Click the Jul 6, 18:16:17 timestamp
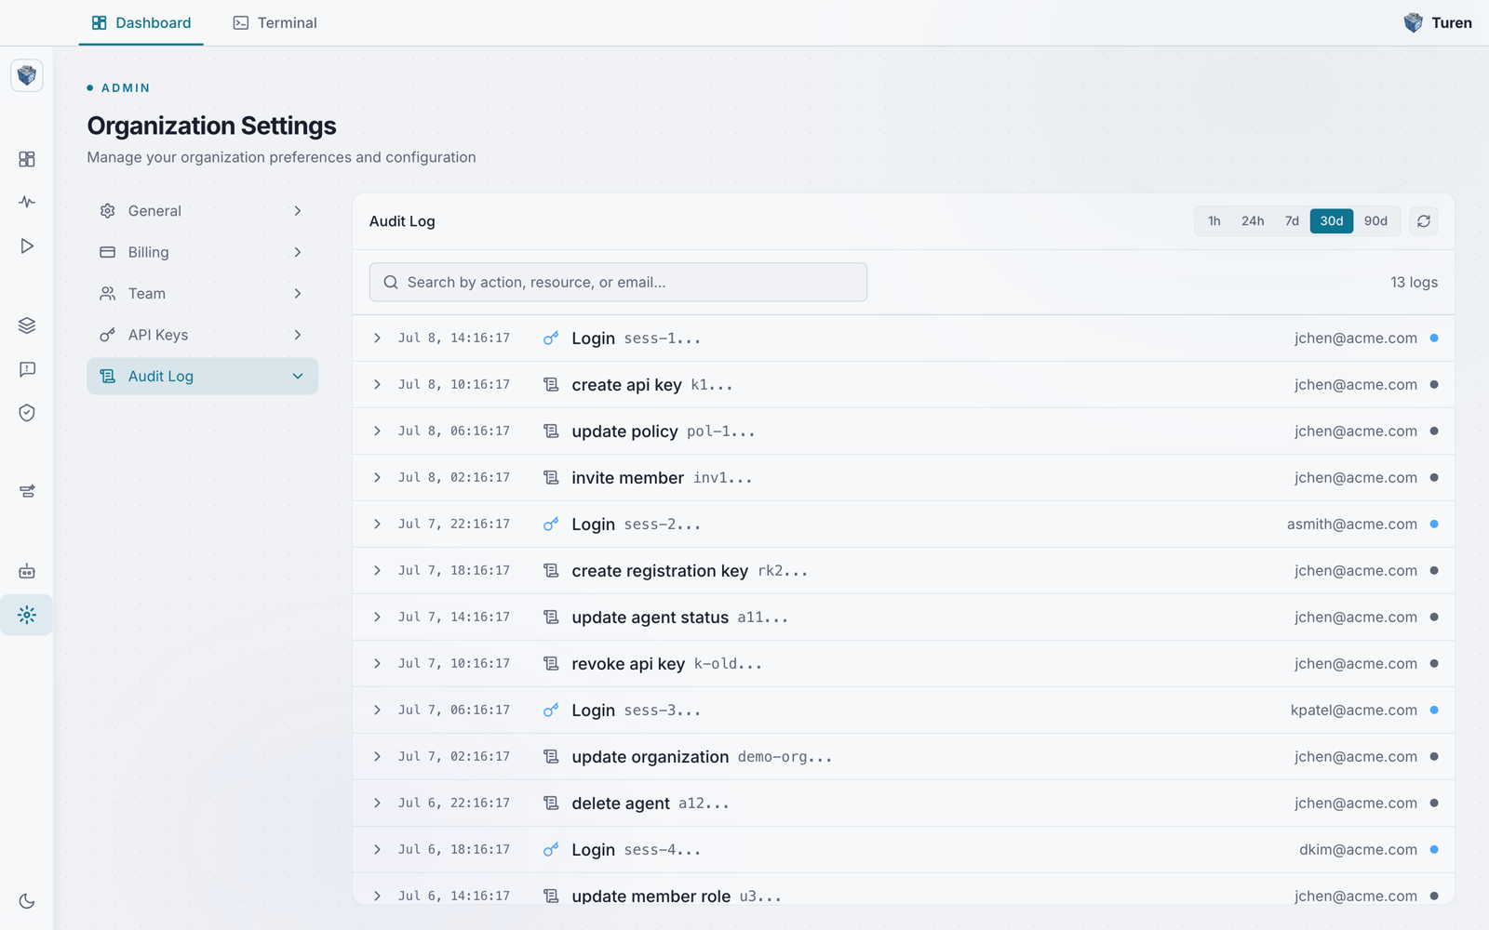This screenshot has width=1489, height=930. [453, 850]
